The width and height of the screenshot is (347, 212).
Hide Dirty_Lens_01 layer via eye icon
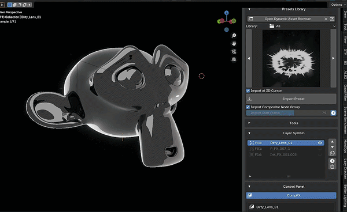(x=320, y=143)
